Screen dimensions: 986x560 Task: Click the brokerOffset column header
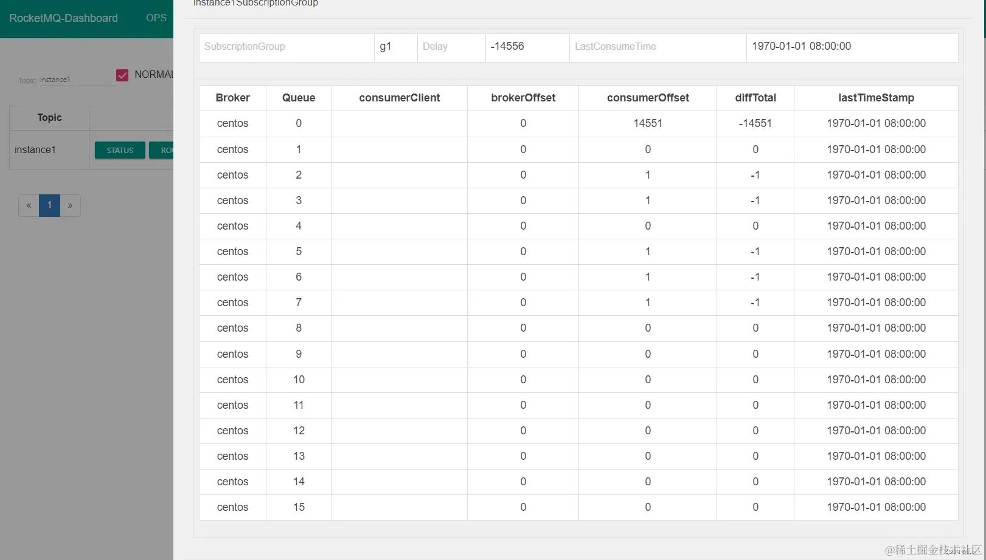523,98
